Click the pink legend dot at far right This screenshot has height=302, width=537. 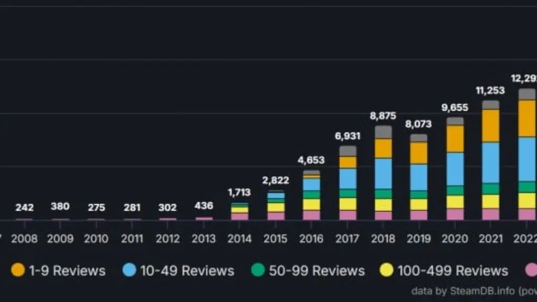tap(531, 271)
